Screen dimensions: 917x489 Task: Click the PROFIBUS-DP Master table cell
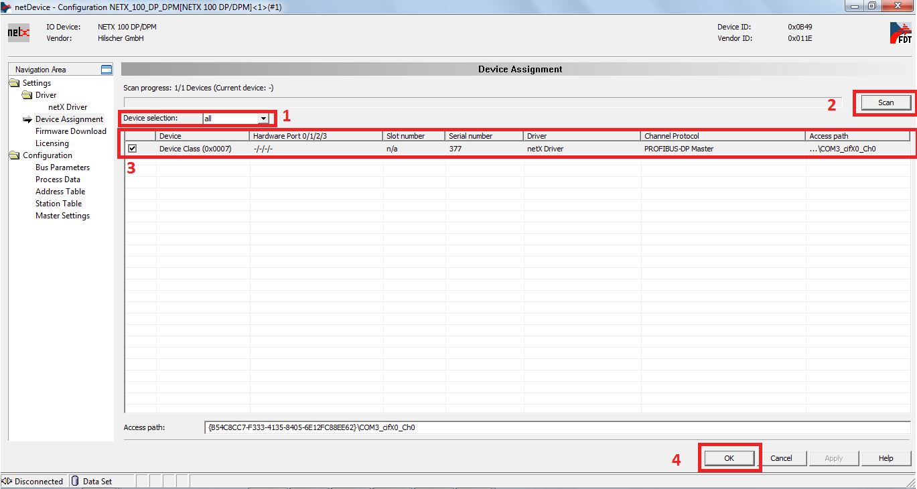pyautogui.click(x=723, y=149)
